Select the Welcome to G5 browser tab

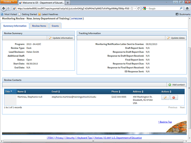click(x=42, y=3)
